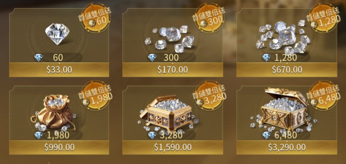Click the blue gem beside the 6,480 amount
Screen dimensions: 346x164
266,135
